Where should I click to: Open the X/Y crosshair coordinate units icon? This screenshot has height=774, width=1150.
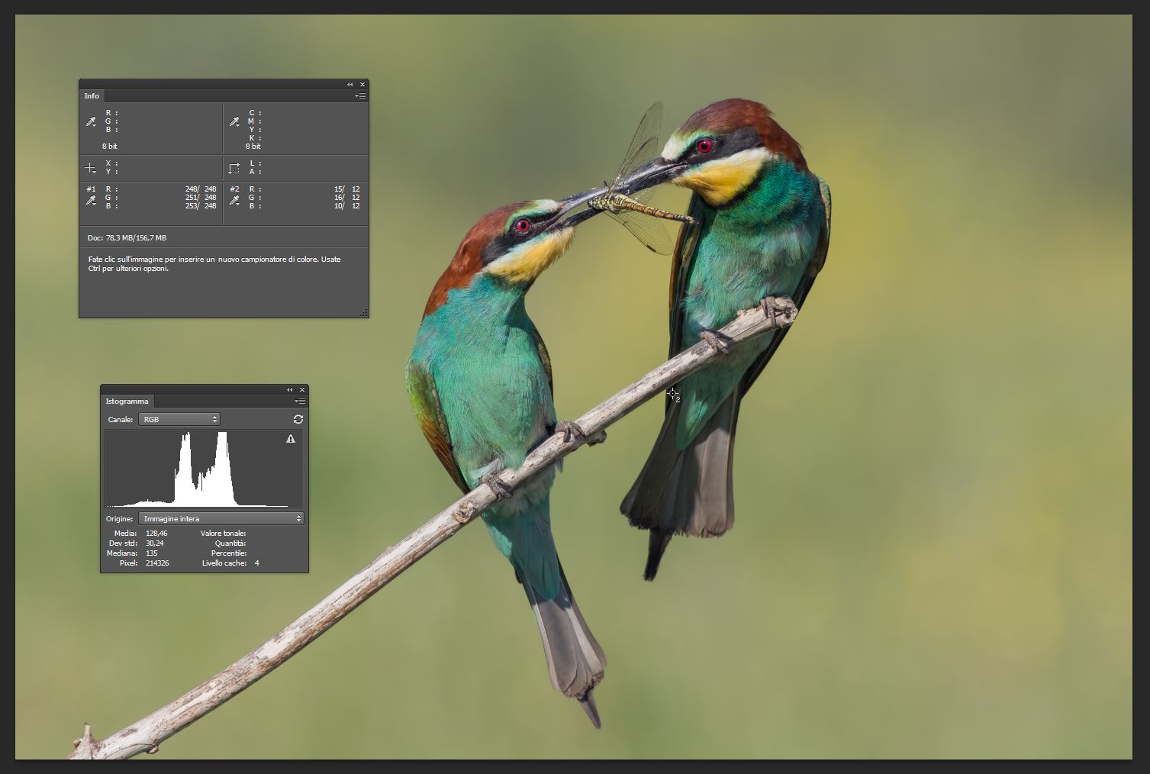91,168
